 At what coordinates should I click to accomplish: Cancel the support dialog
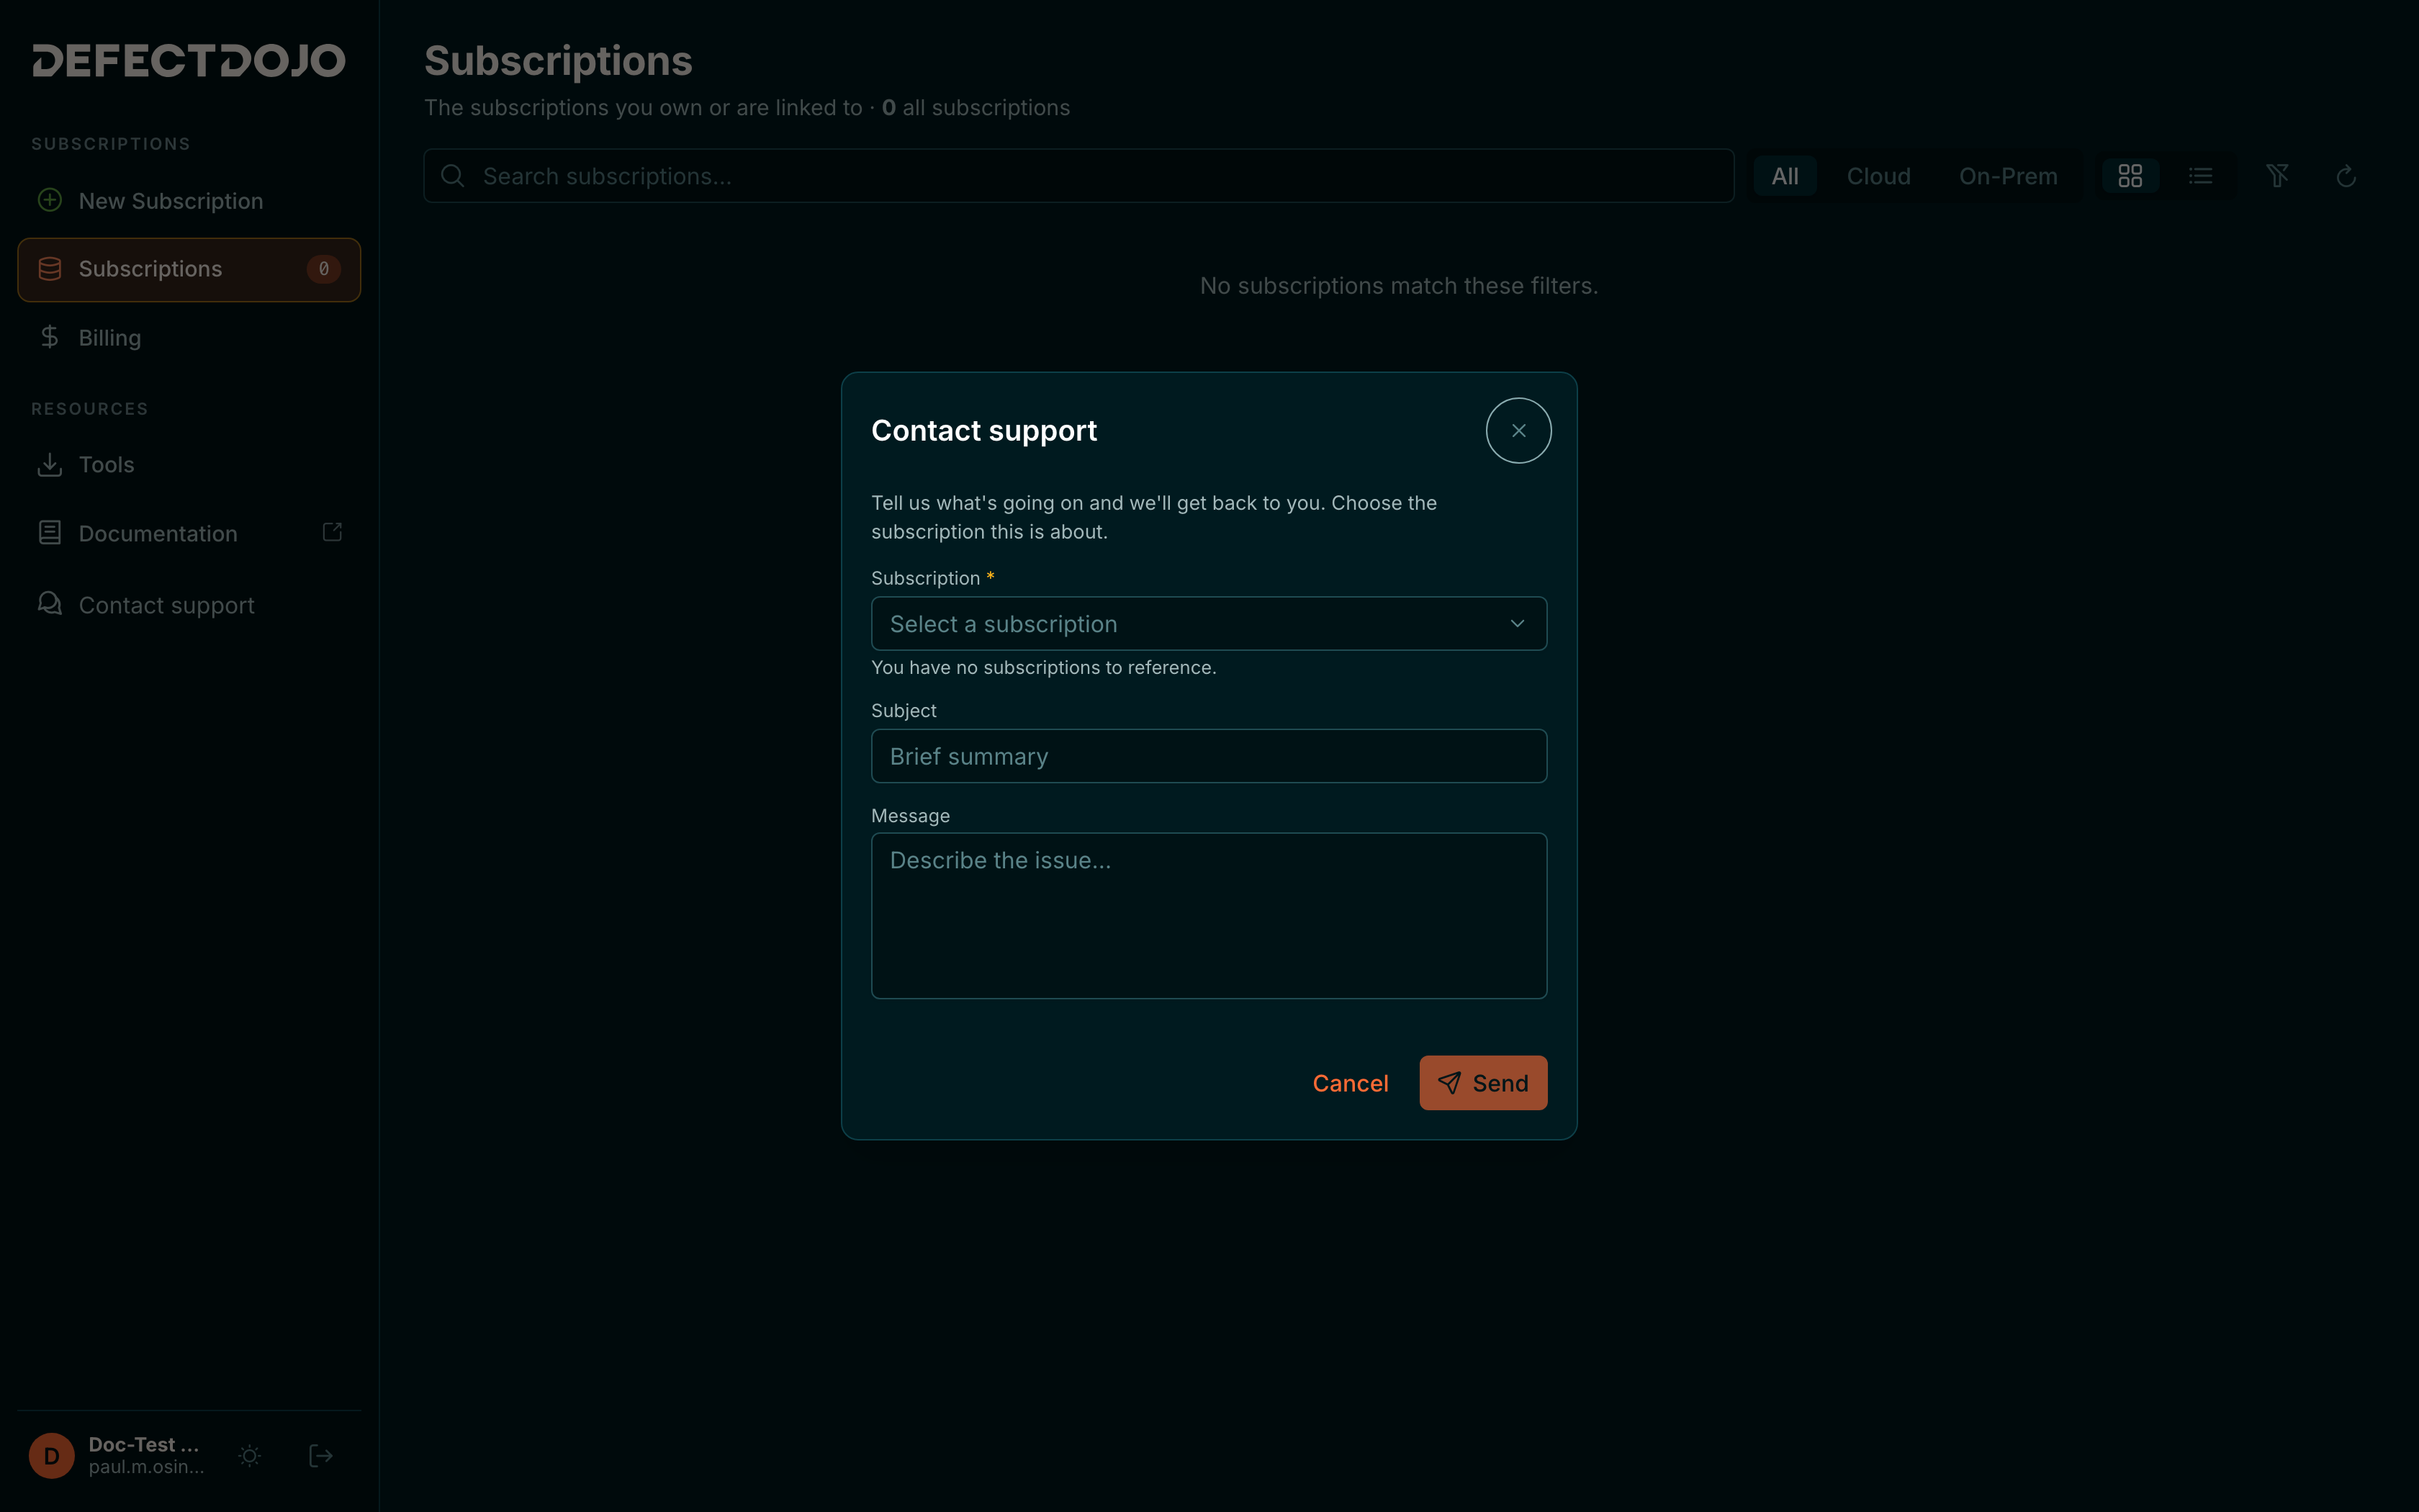pyautogui.click(x=1349, y=1083)
